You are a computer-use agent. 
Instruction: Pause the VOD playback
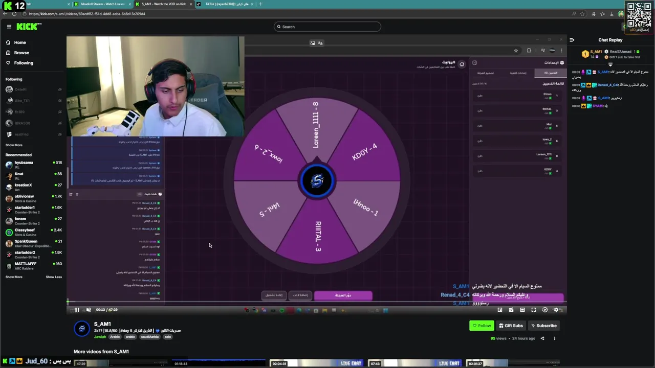pyautogui.click(x=77, y=310)
